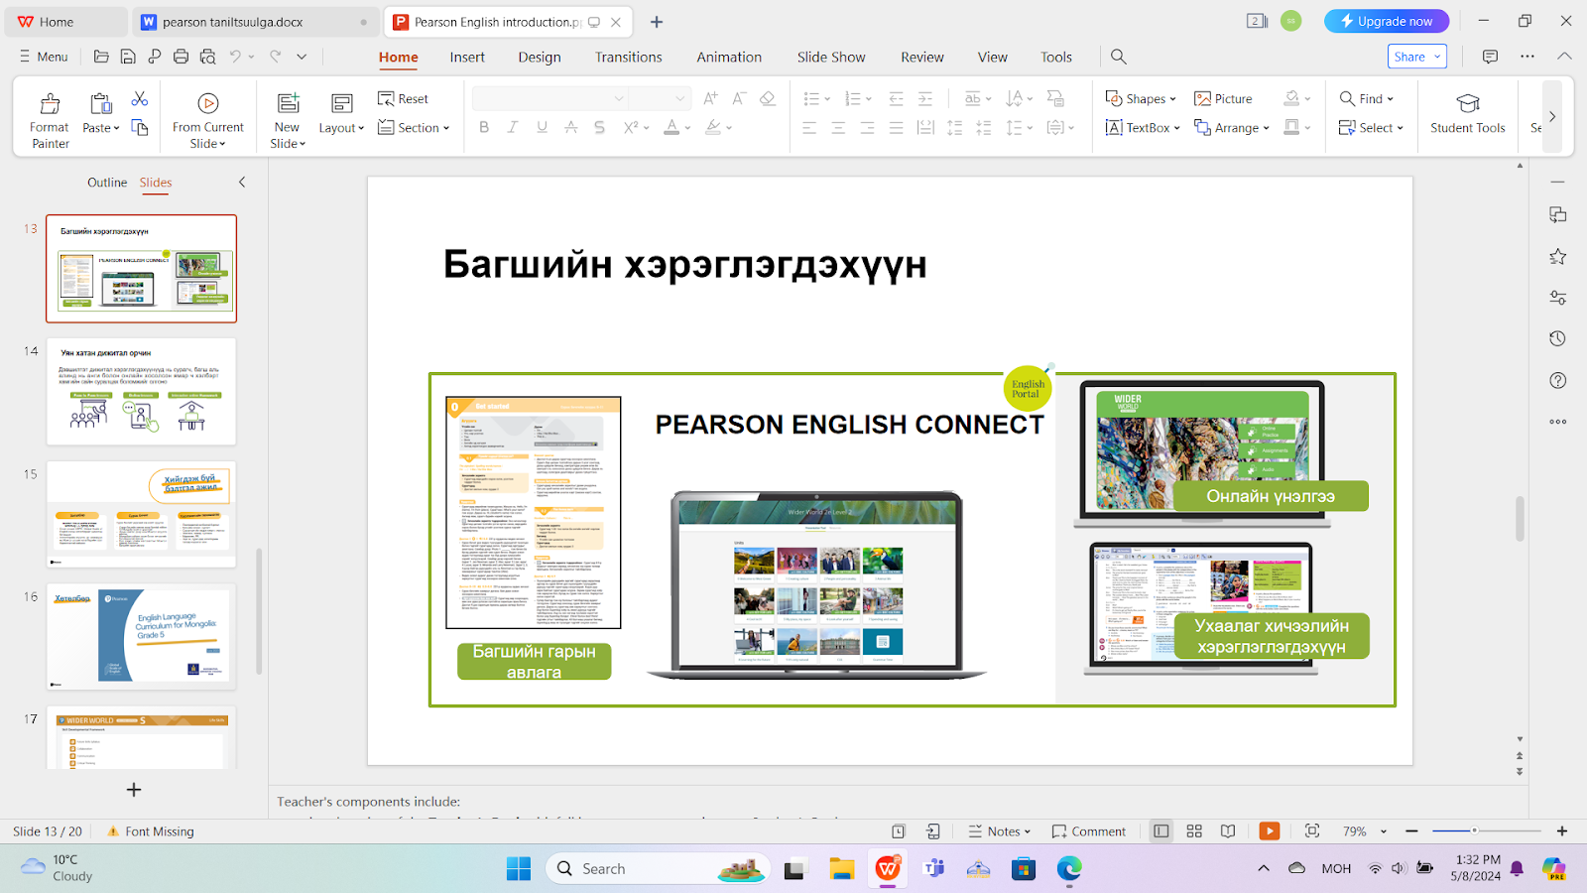Click the Undo arrow icon
The width and height of the screenshot is (1587, 893).
235,57
